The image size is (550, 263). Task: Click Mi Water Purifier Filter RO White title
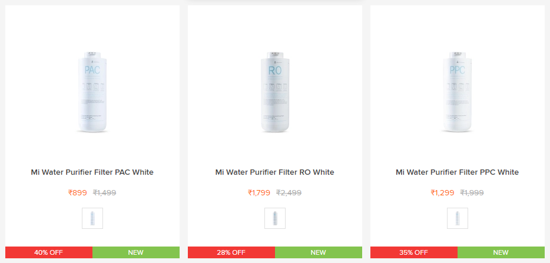(275, 172)
